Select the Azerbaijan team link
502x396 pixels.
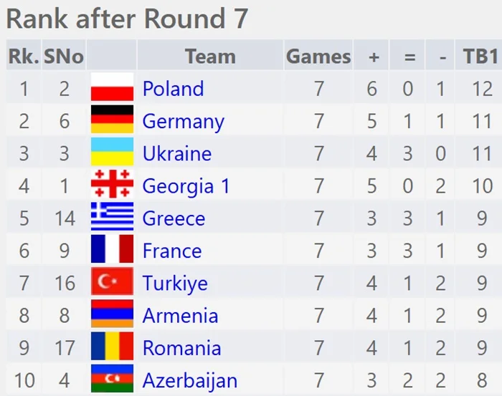(x=189, y=380)
